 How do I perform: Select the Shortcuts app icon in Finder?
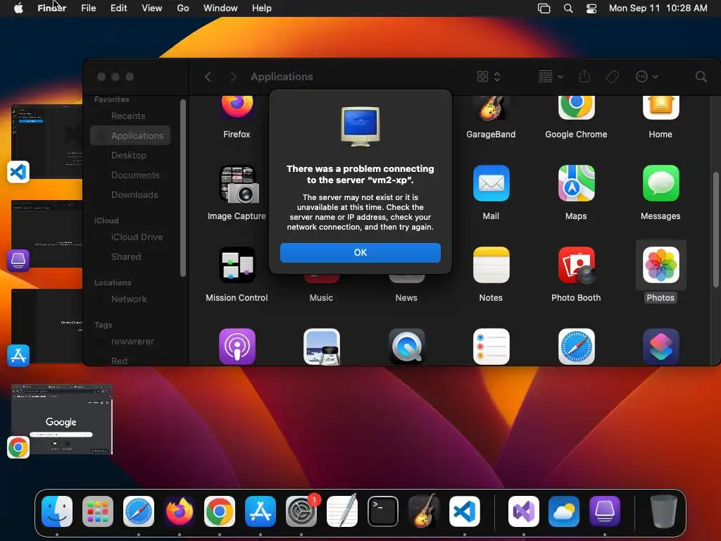[660, 347]
